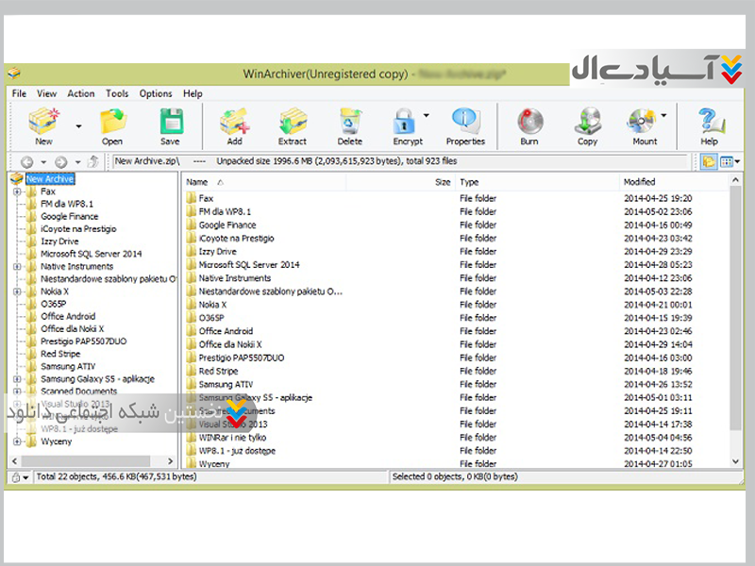This screenshot has width=755, height=566.
Task: Click the New archive toolbar icon
Action: [x=43, y=123]
